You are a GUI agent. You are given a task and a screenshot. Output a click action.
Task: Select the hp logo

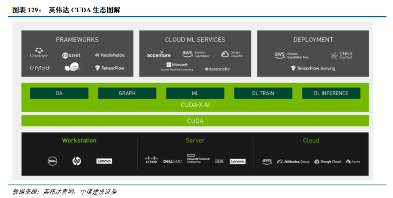tap(77, 161)
